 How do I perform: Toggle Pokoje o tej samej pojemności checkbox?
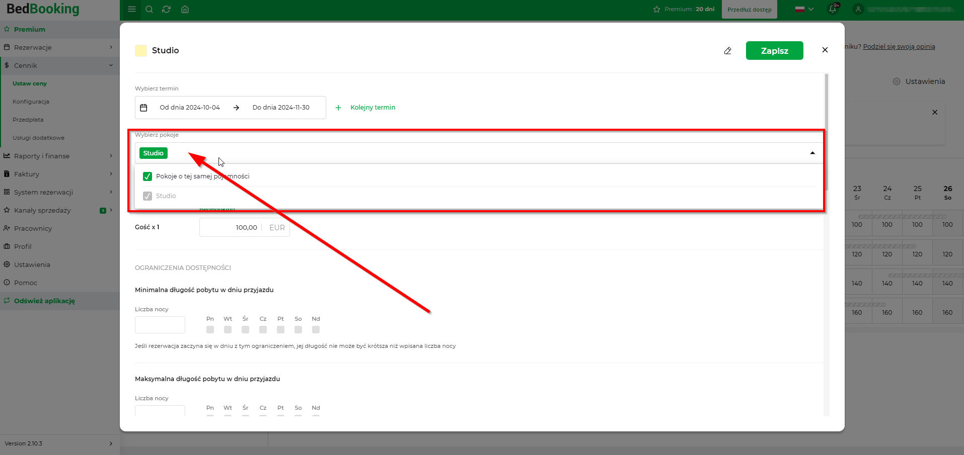click(147, 176)
